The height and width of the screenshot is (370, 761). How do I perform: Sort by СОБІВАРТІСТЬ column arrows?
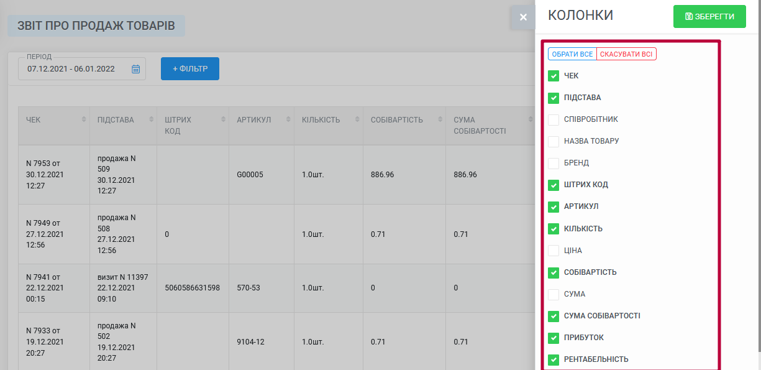(x=440, y=119)
